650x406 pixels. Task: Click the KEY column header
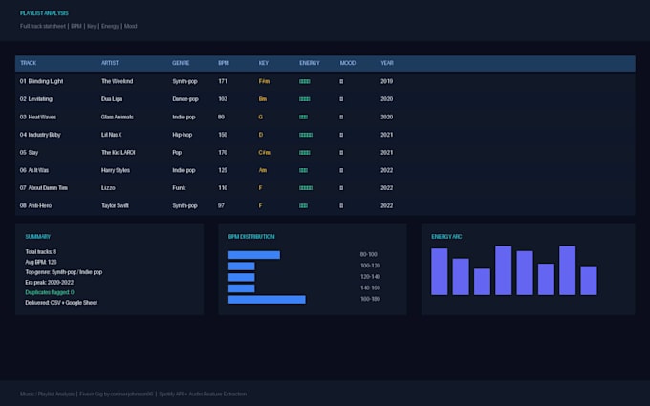point(264,63)
